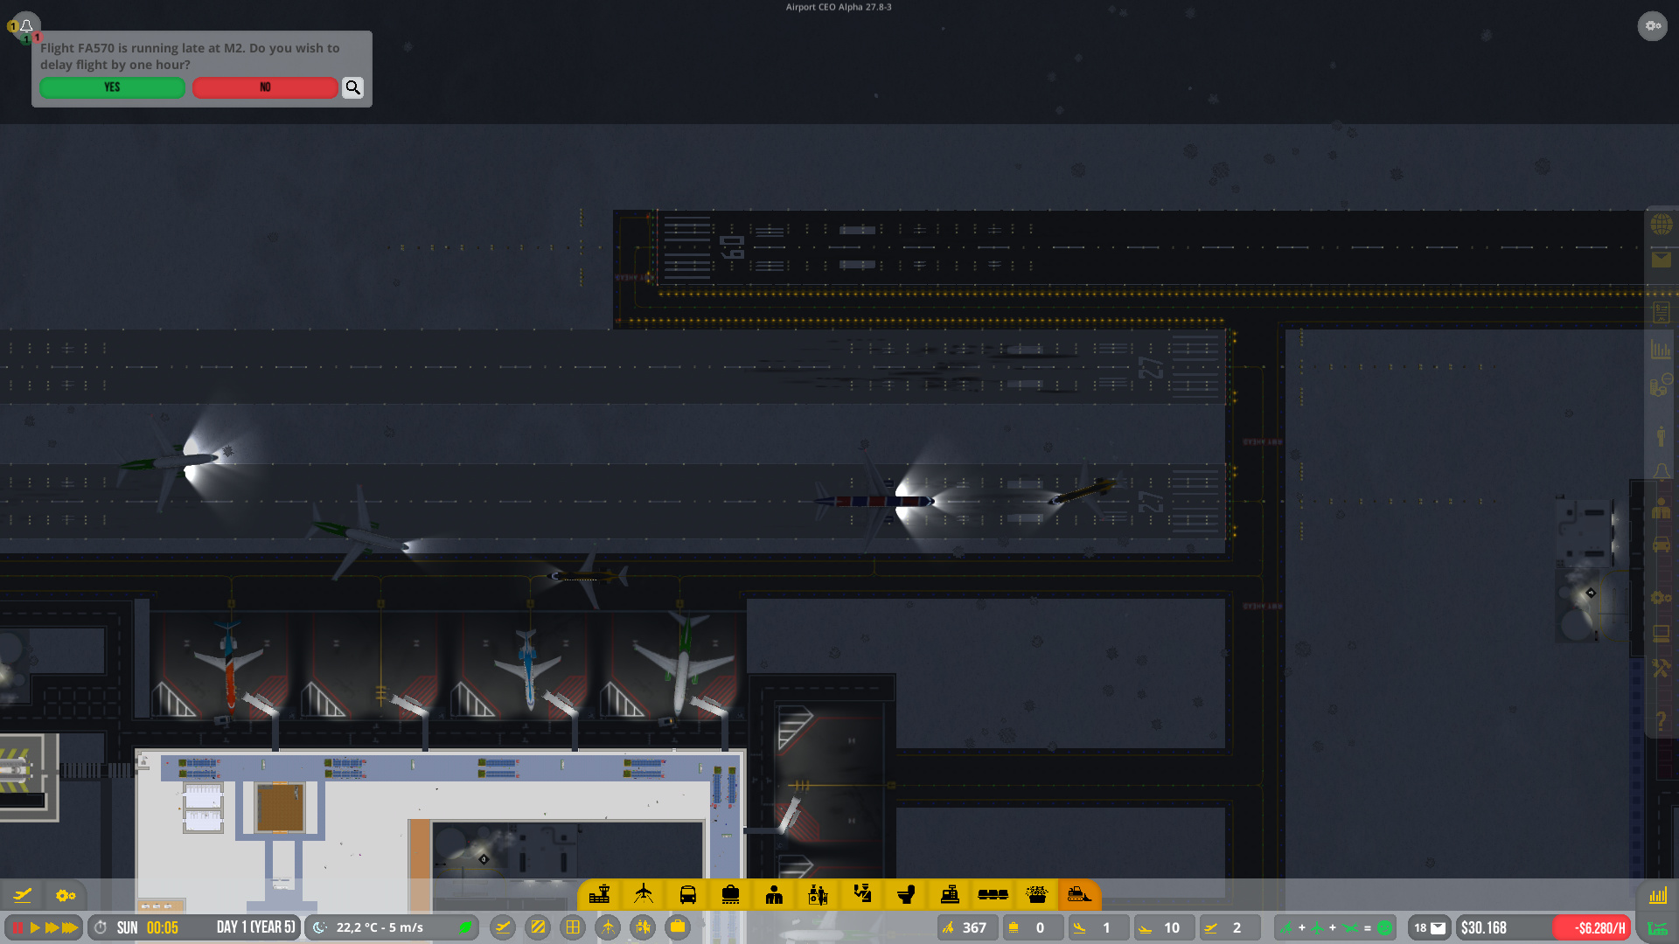Open notifications bell icon
The image size is (1679, 944).
coord(26,25)
